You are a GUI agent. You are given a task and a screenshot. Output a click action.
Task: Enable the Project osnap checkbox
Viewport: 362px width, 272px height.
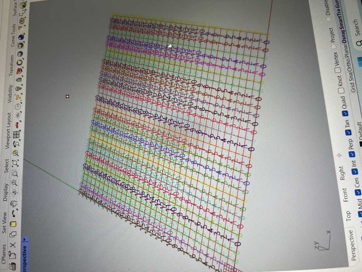333,46
